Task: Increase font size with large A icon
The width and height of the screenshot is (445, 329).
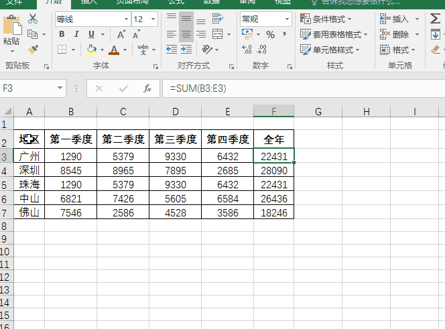Action: 121,34
